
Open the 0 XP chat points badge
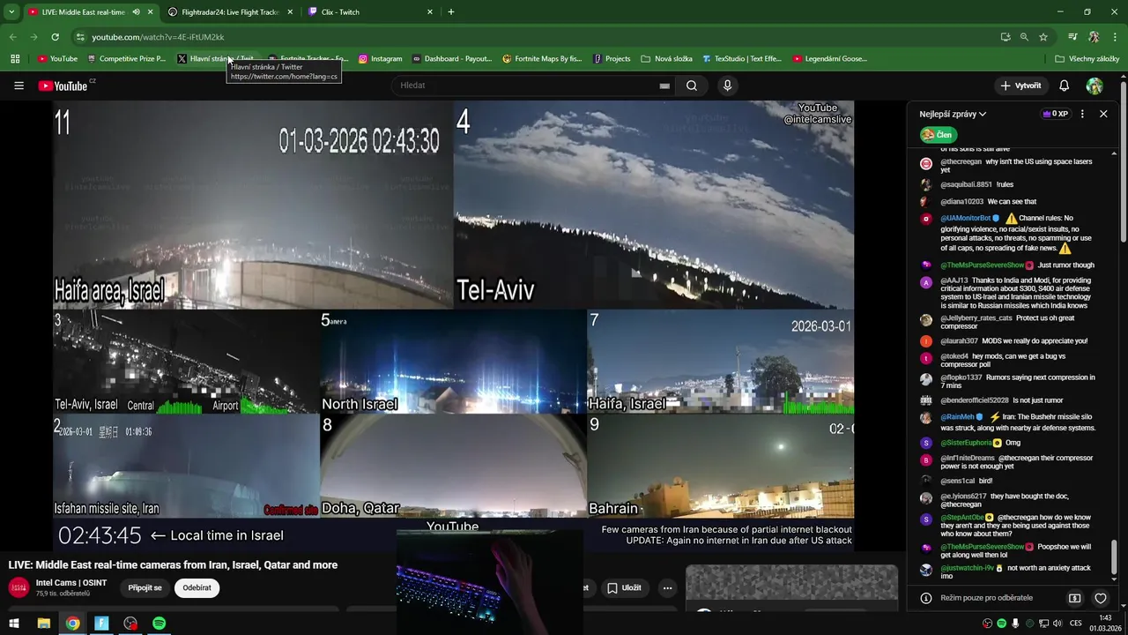[1055, 114]
